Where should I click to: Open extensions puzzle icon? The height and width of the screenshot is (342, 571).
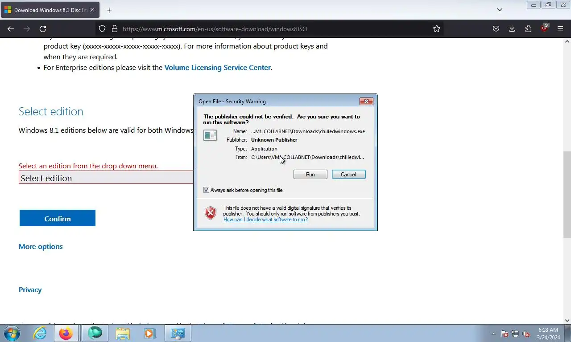[528, 28]
